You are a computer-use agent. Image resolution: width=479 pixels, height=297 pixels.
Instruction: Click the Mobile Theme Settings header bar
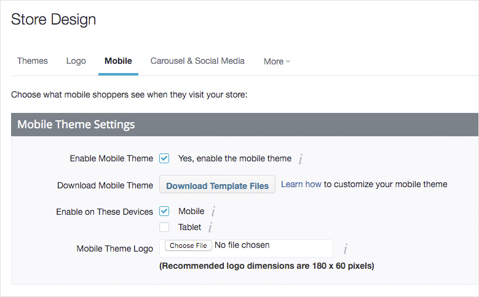tap(245, 125)
